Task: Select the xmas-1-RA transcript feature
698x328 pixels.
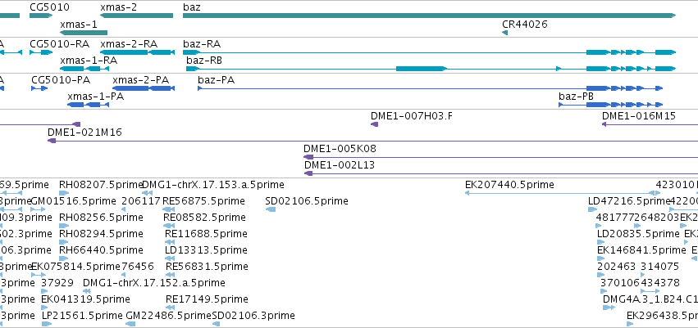Action: 84,69
